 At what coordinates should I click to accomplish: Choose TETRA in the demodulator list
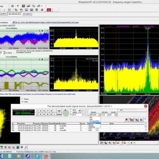(95, 127)
